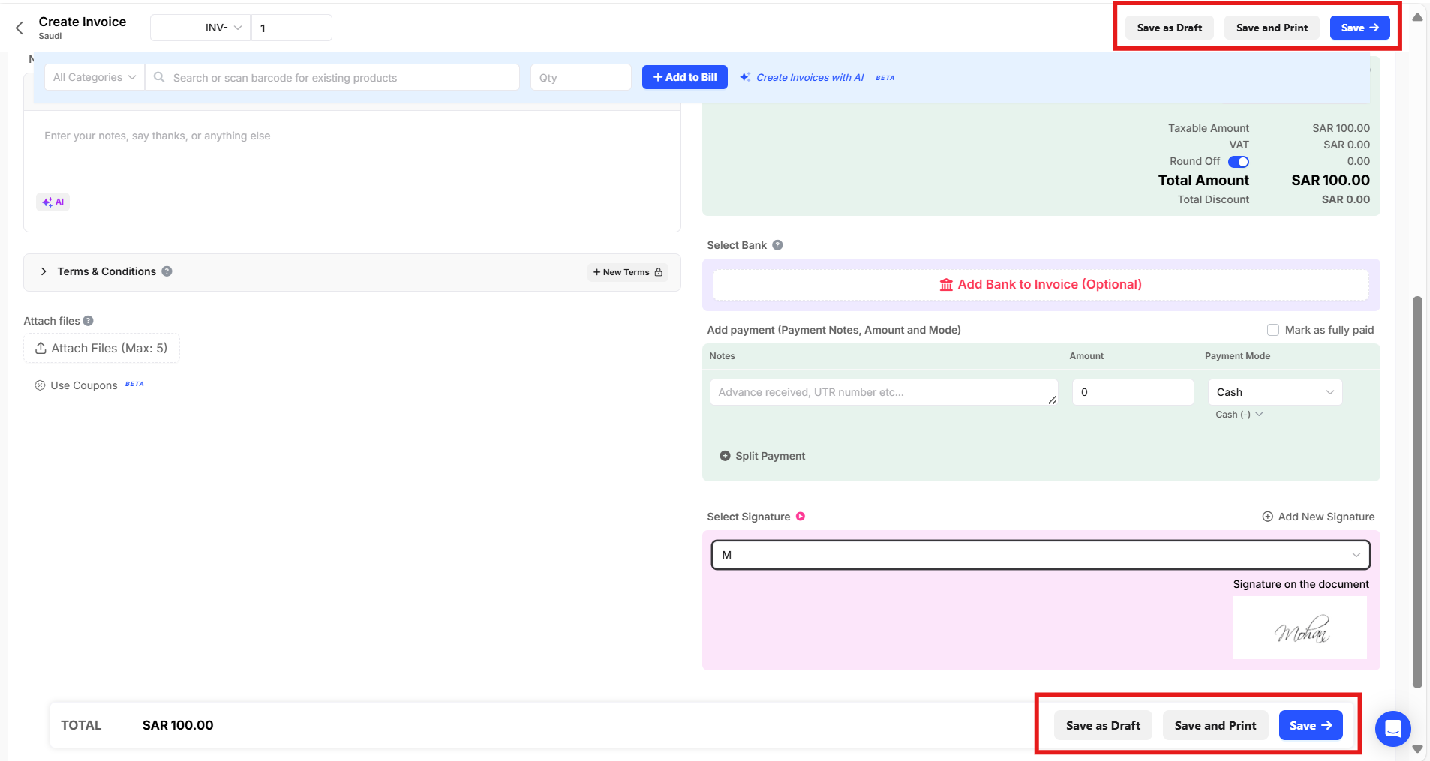Click the signature preview image

click(x=1300, y=628)
